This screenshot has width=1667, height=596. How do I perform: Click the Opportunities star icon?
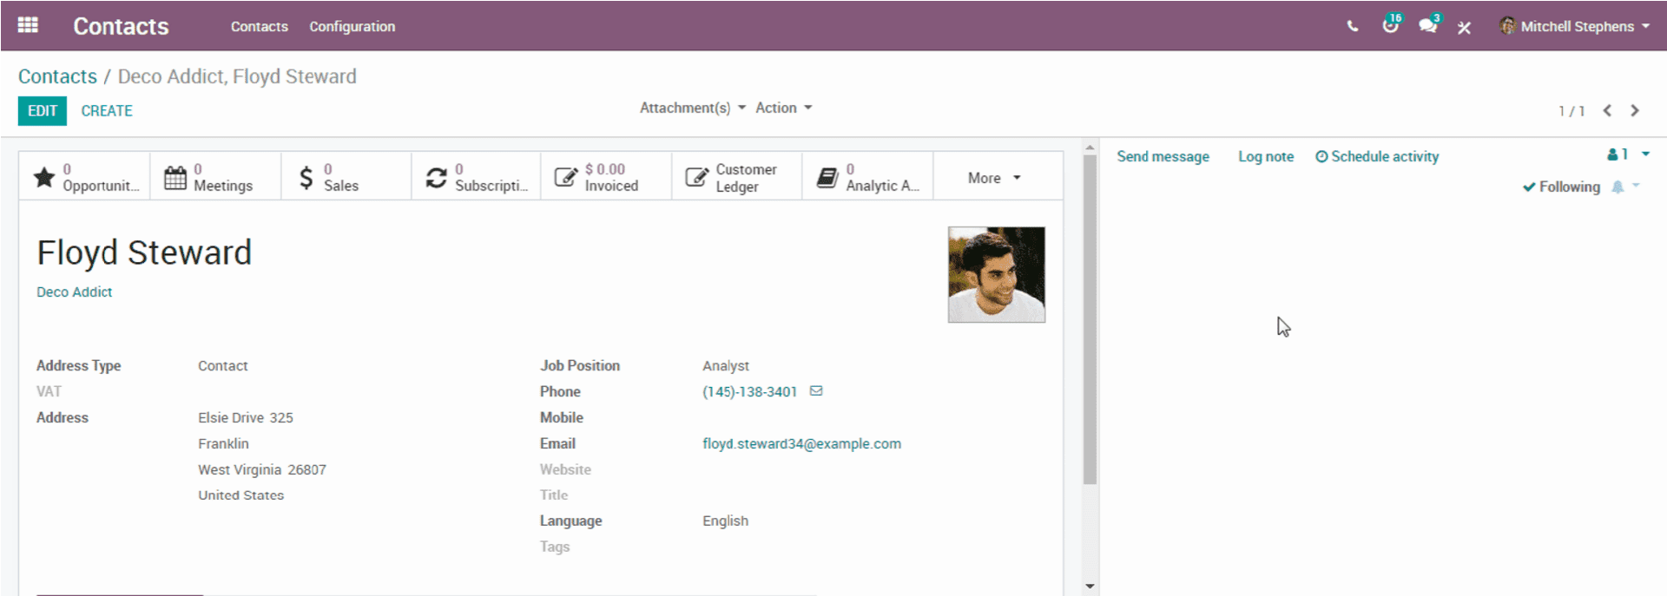click(44, 177)
